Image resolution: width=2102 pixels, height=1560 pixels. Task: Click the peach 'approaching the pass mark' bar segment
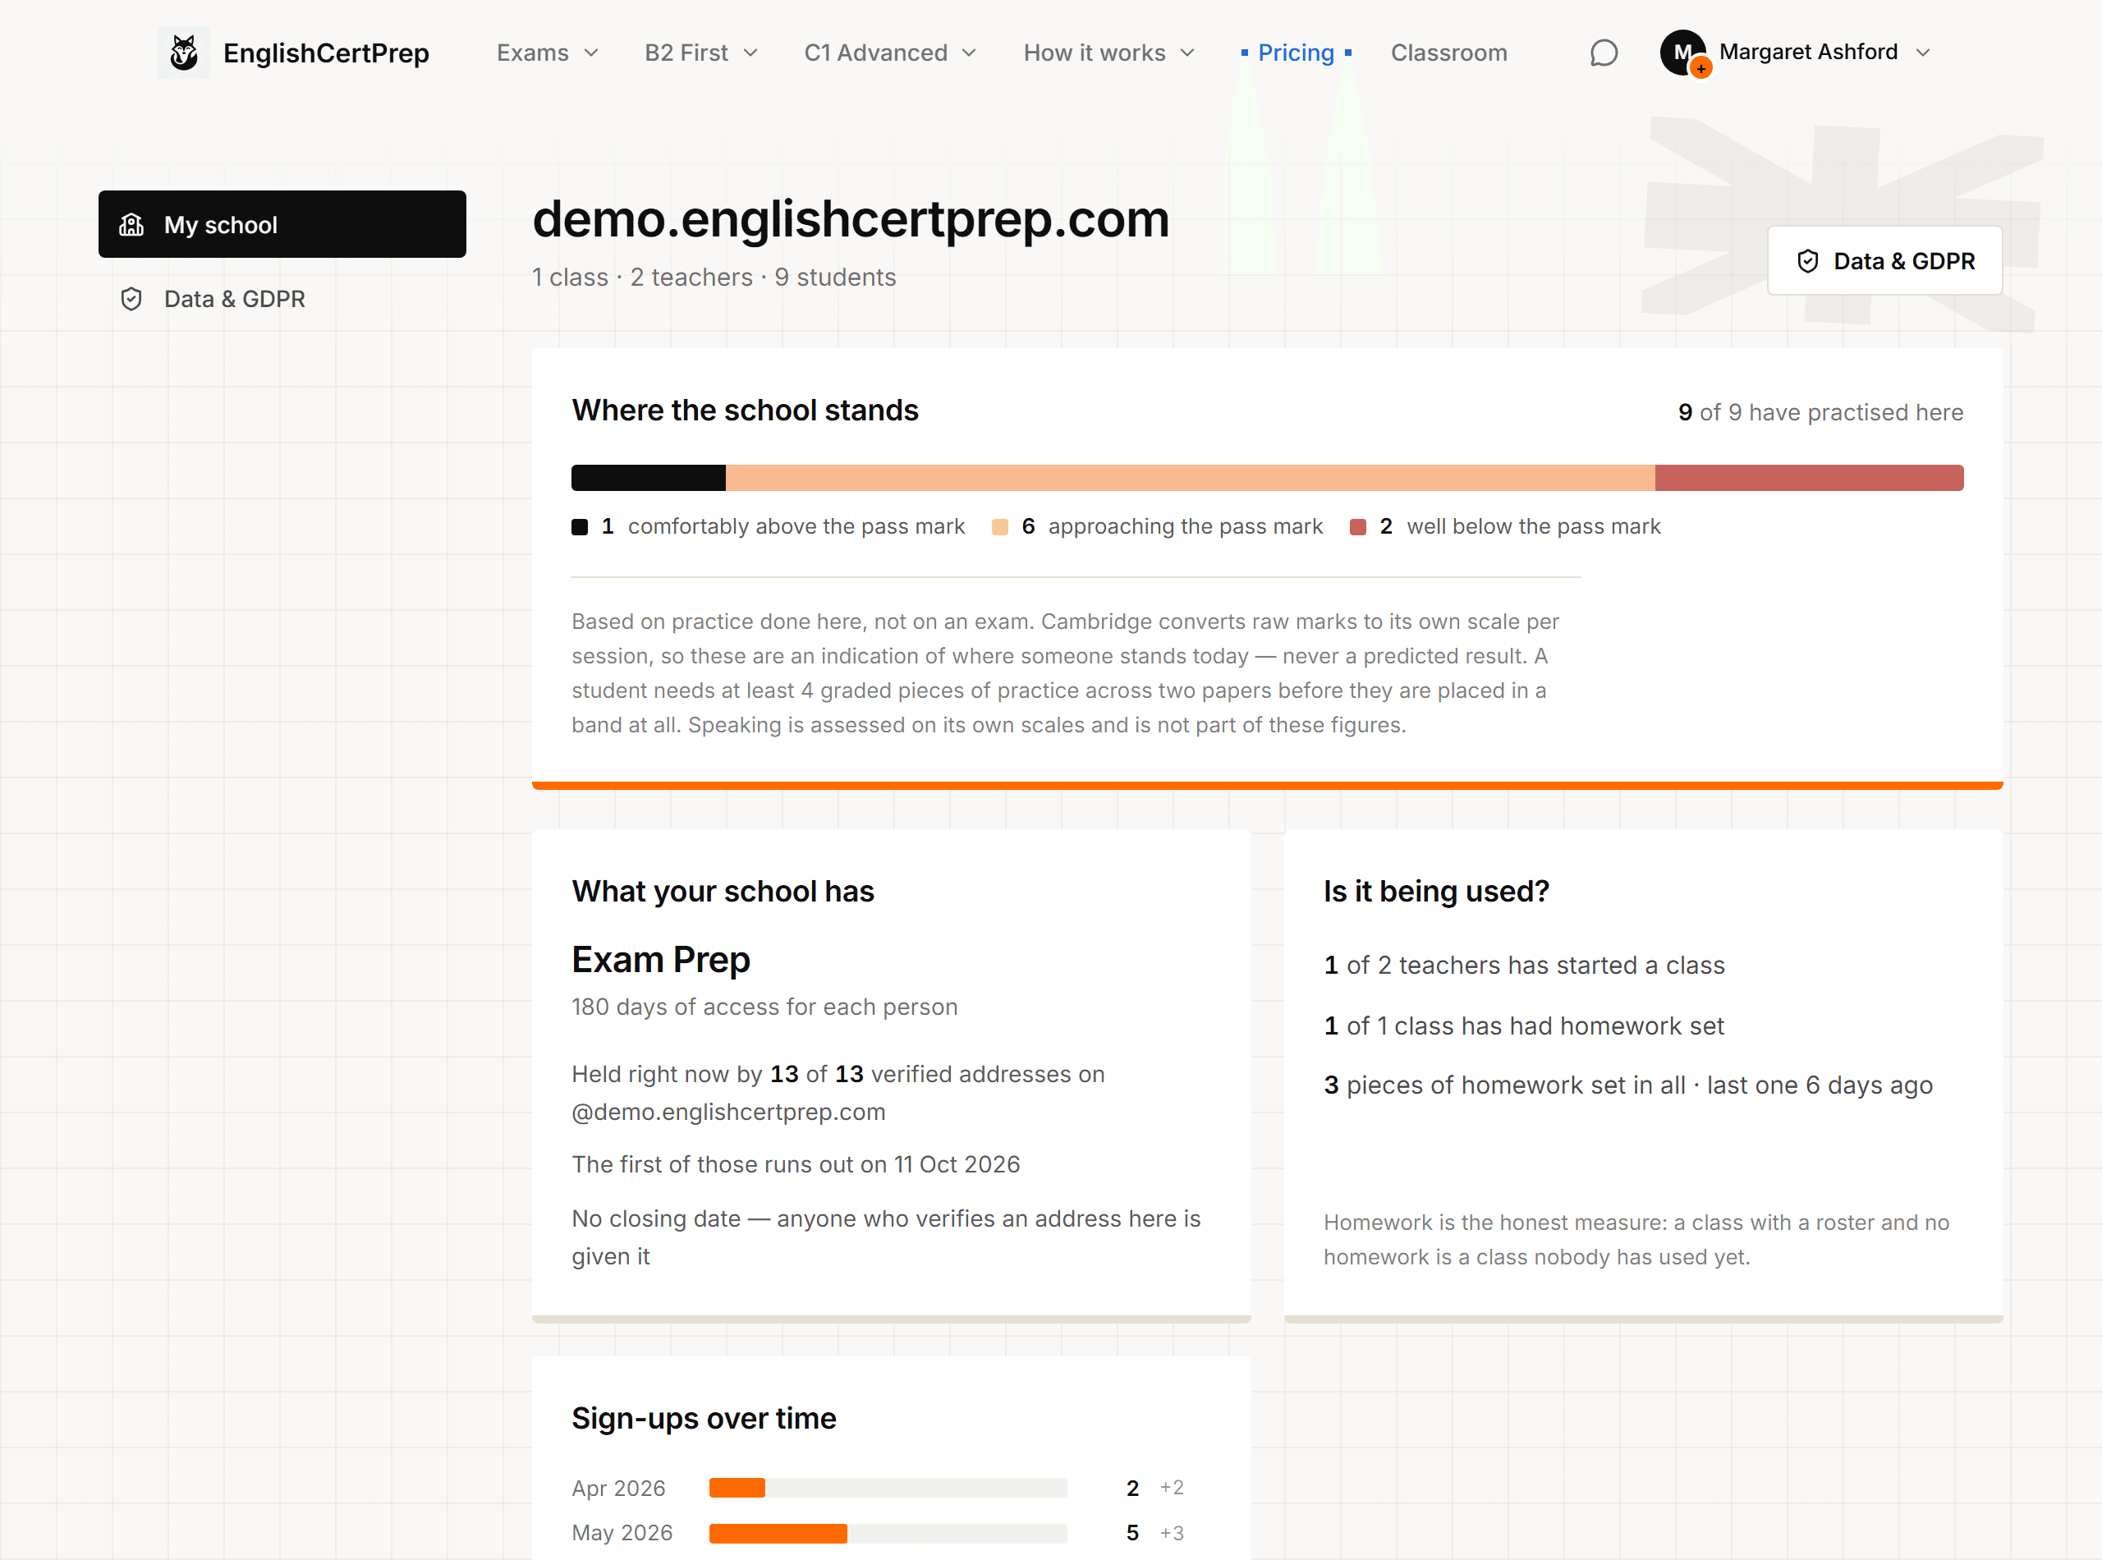pos(1191,478)
